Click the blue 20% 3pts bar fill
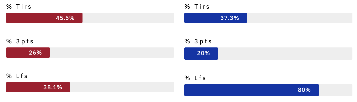The height and width of the screenshot is (102, 357). (x=201, y=54)
